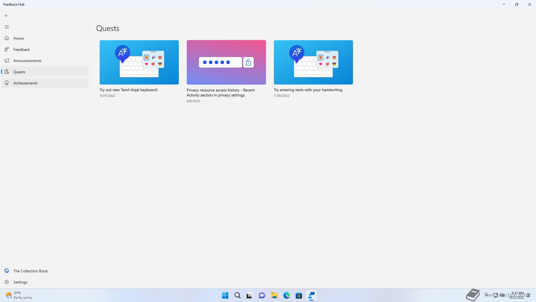
Task: Go to Announcements
Action: click(45, 61)
